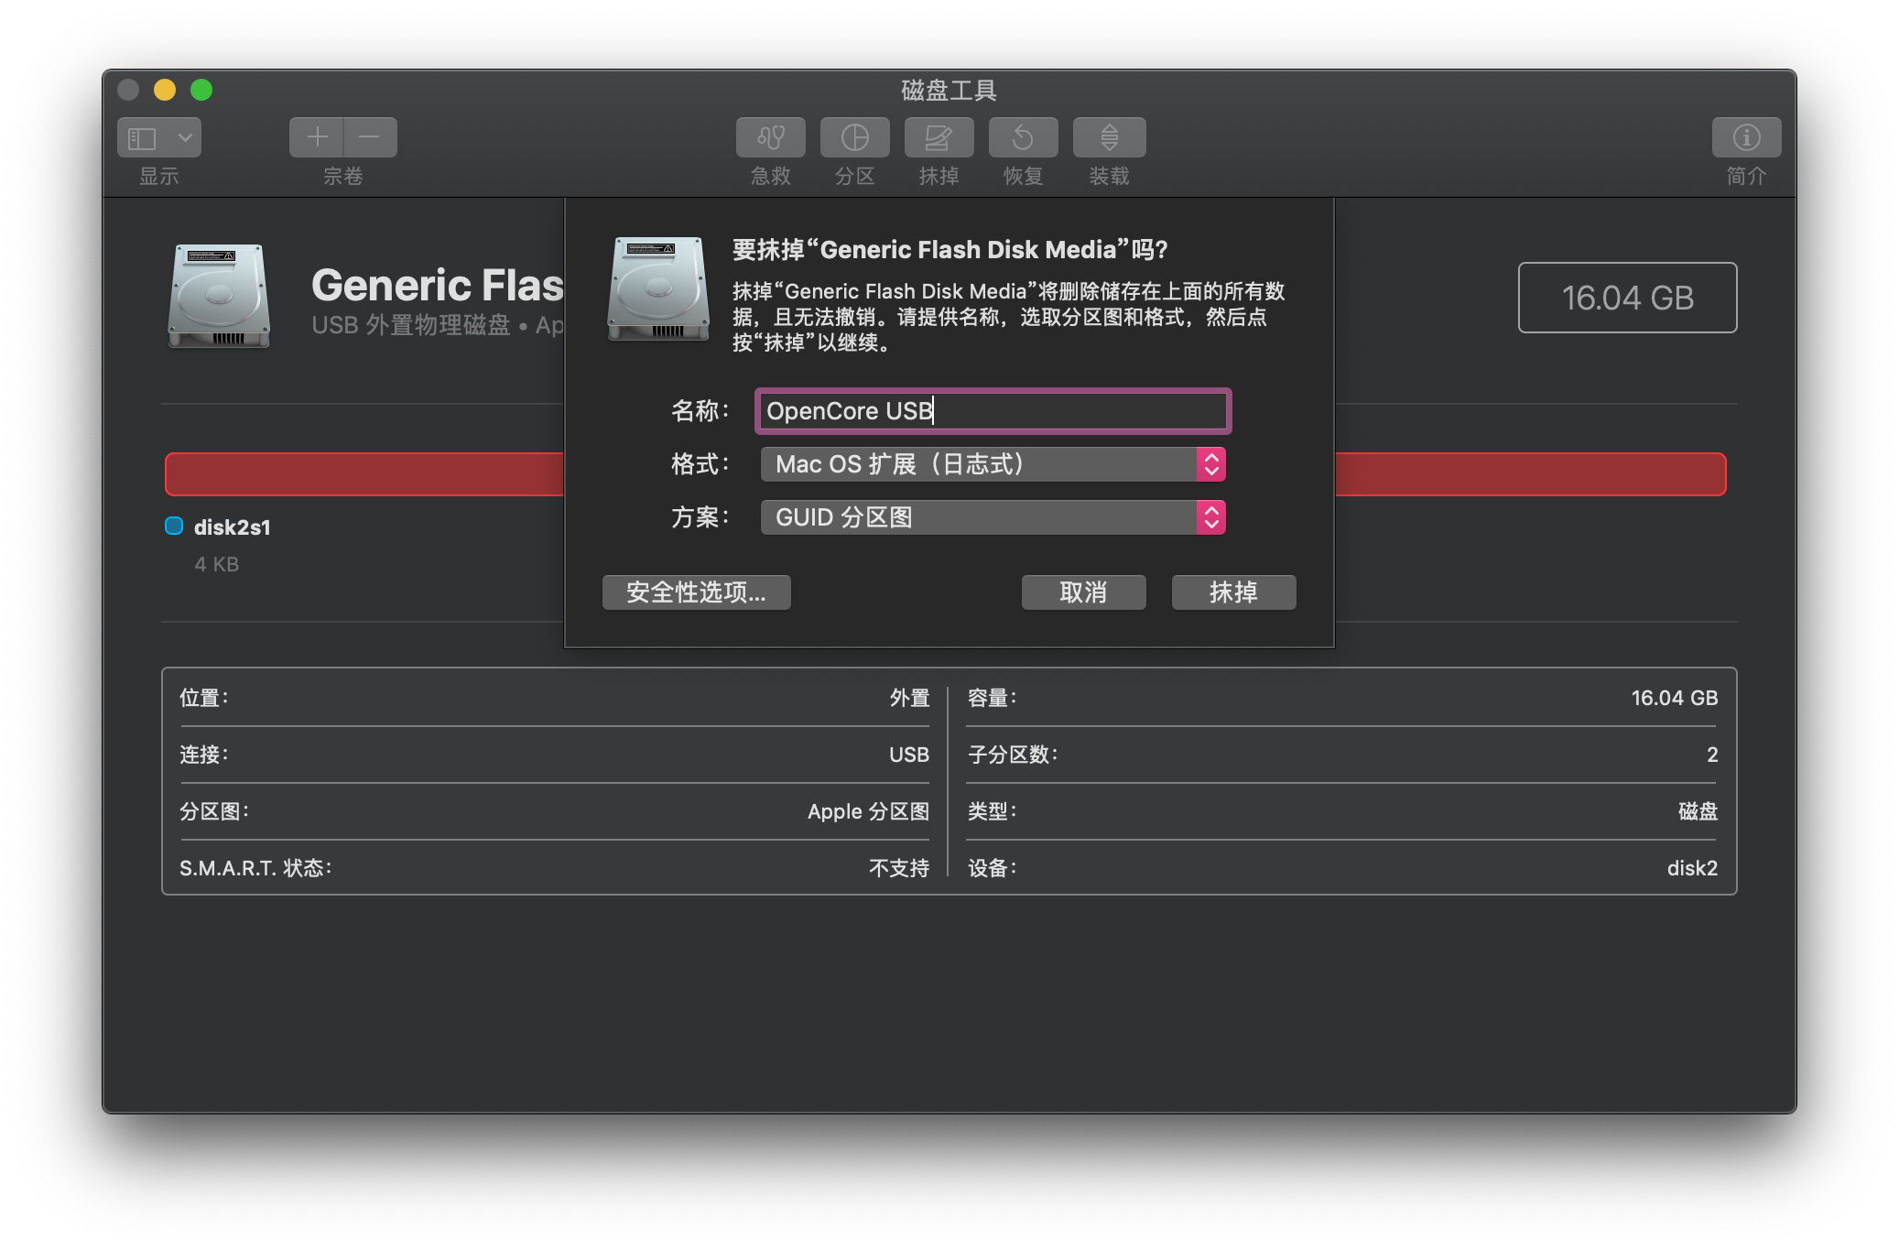Viewport: 1899px width, 1249px height.
Task: Click the 16.04 GB capacity box
Action: pyautogui.click(x=1627, y=298)
